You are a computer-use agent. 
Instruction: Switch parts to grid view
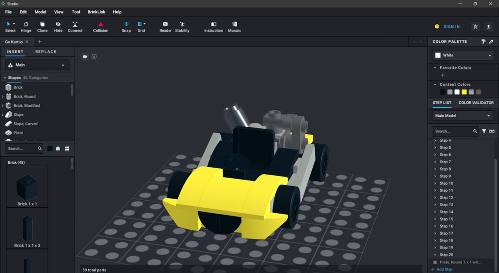click(x=67, y=149)
